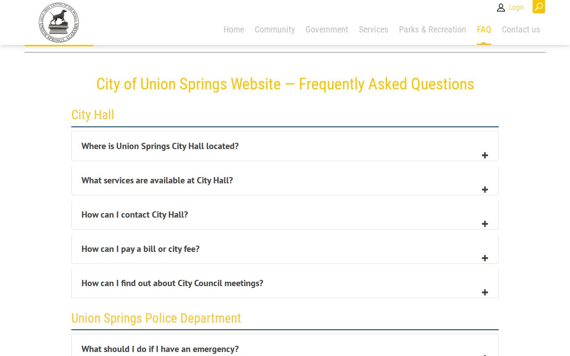Expand plus icon for City Hall location question
The width and height of the screenshot is (570, 356).
tap(485, 155)
